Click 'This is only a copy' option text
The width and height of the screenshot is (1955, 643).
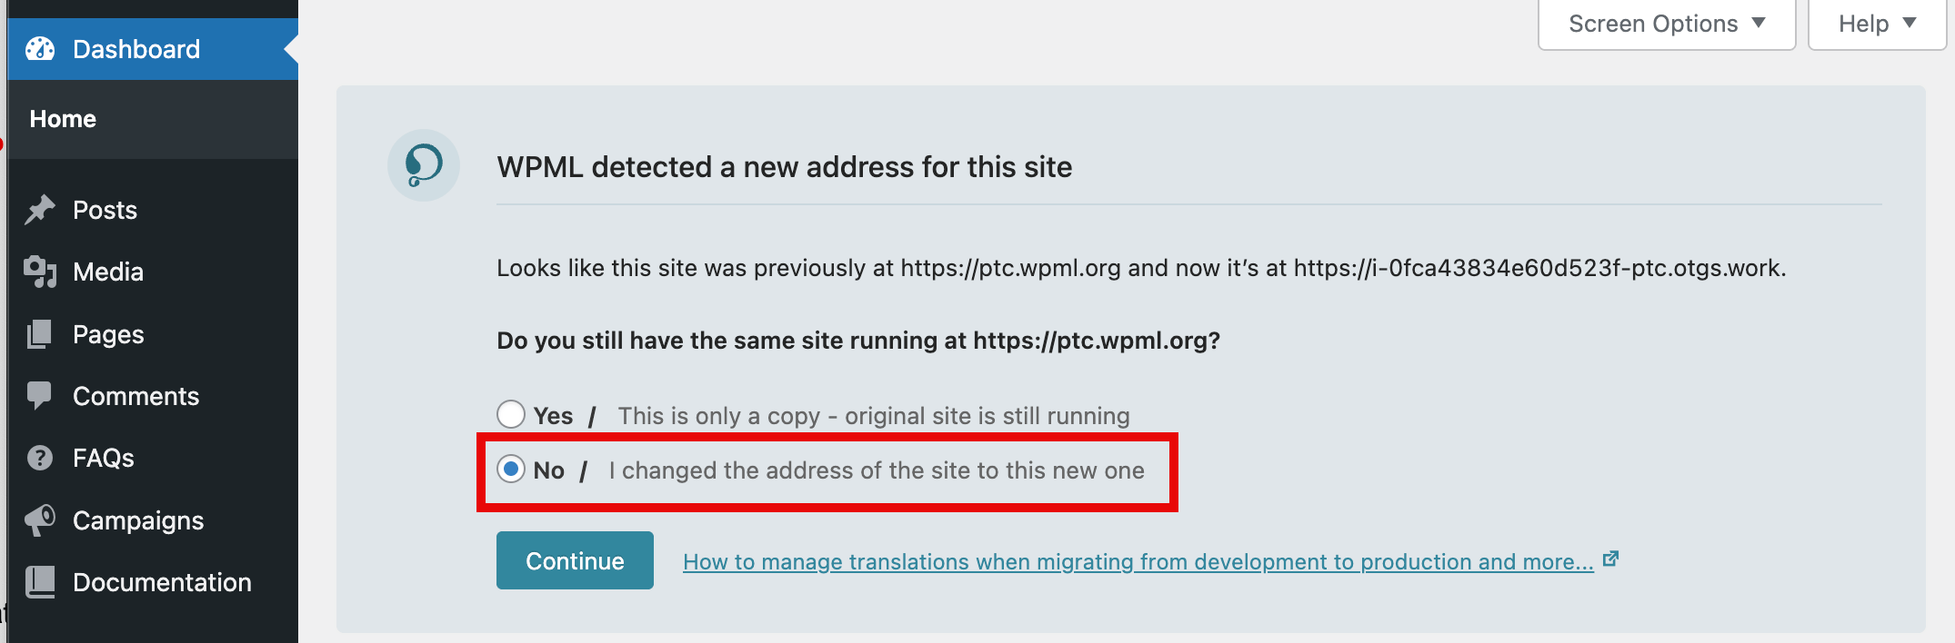point(874,416)
